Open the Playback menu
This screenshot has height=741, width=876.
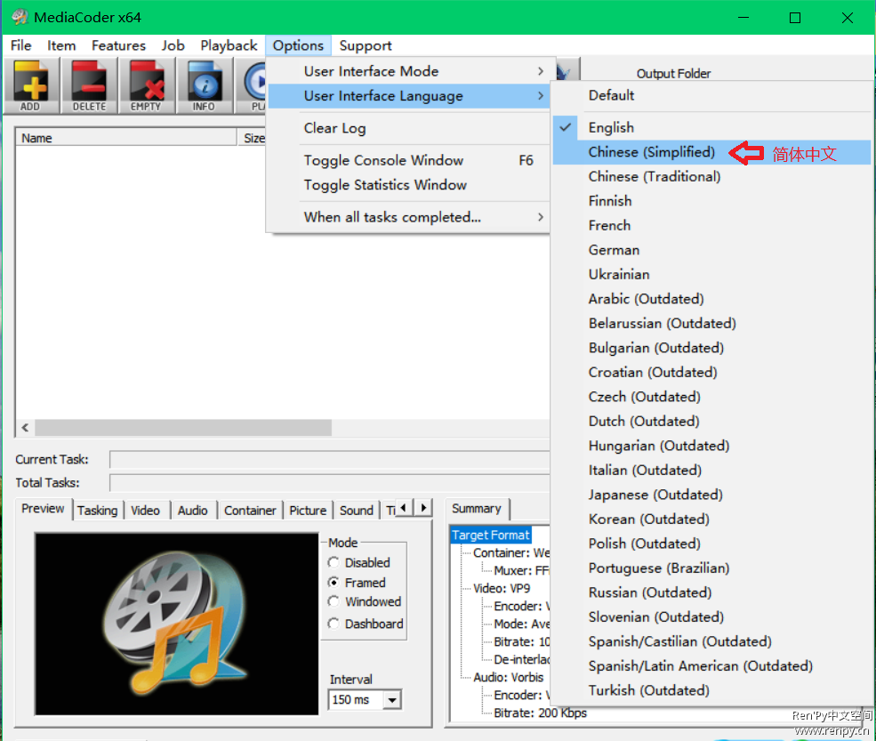[x=229, y=45]
